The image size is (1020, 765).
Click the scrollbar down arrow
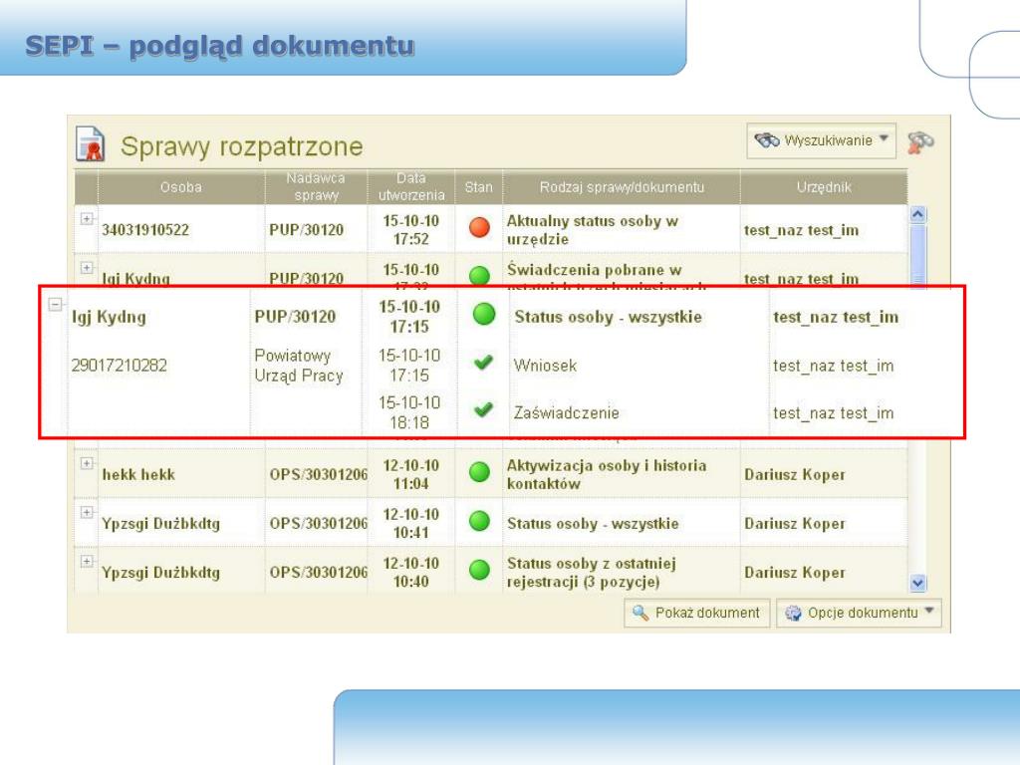click(x=917, y=582)
